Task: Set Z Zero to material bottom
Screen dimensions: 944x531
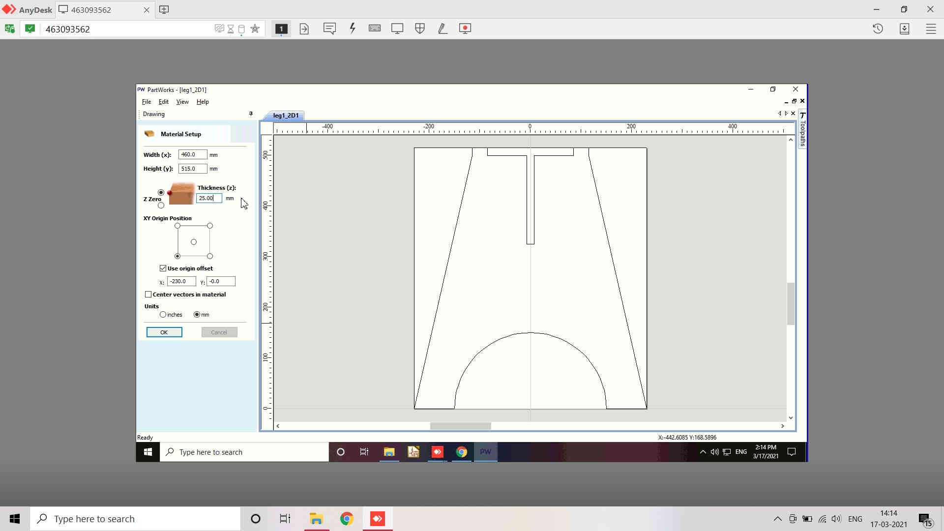Action: (161, 205)
